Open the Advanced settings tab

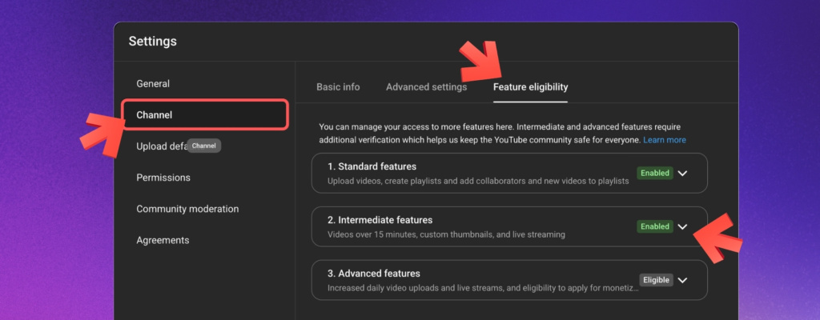426,87
